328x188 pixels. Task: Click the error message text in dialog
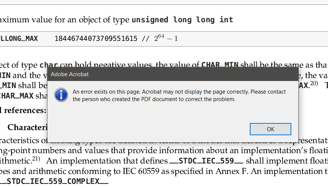tap(179, 95)
